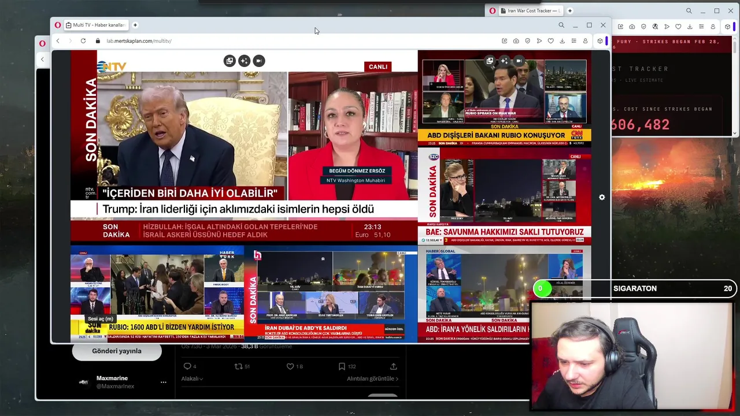Open tab search in Iran War Cost Tracker window
Viewport: 740px width, 416px height.
click(x=689, y=11)
